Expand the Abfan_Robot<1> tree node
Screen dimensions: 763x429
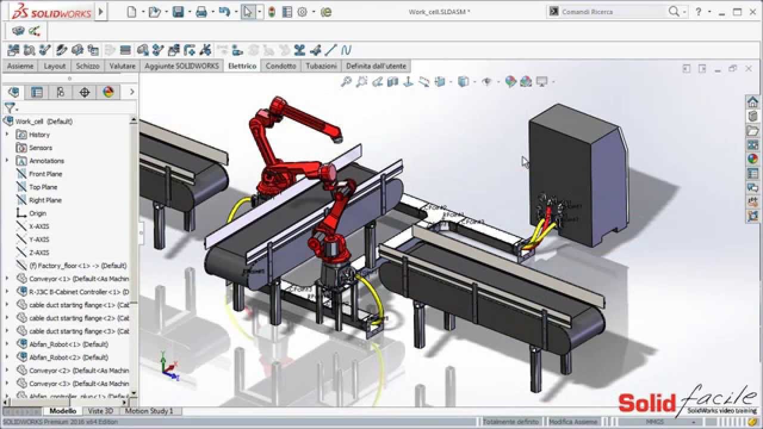click(x=7, y=344)
